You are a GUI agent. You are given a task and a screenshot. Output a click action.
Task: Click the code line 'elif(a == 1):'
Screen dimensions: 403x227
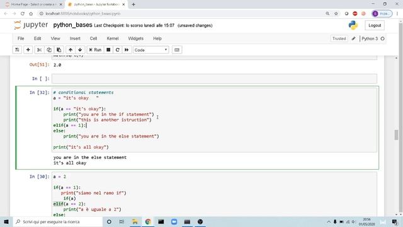[x=70, y=125]
